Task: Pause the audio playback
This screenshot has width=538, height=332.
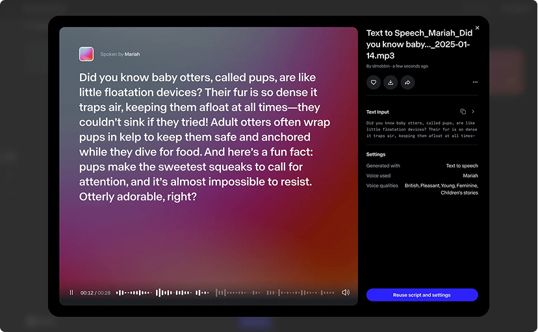Action: (71, 292)
